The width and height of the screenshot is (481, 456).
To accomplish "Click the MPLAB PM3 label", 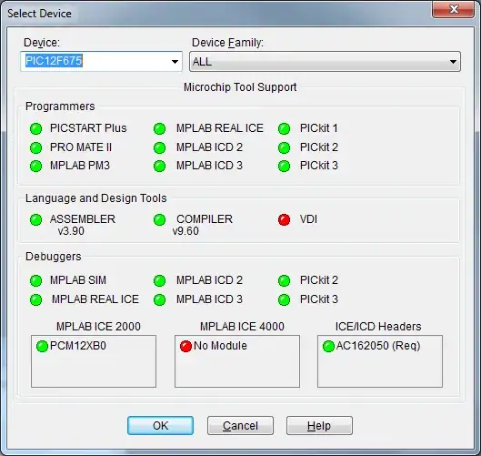I will pos(80,166).
